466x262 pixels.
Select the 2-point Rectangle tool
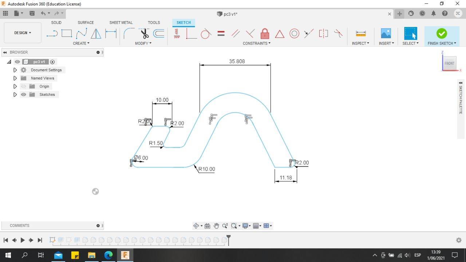click(x=67, y=34)
